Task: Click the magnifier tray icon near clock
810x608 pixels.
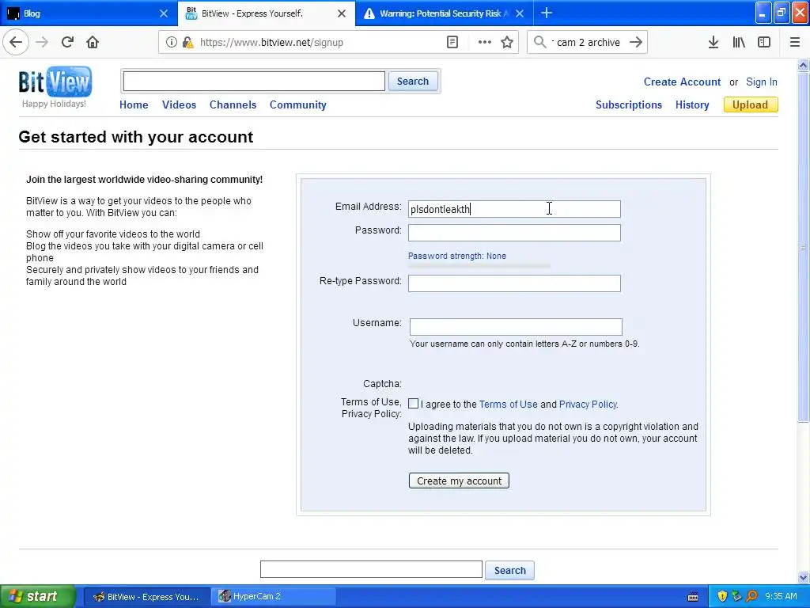Action: click(752, 596)
